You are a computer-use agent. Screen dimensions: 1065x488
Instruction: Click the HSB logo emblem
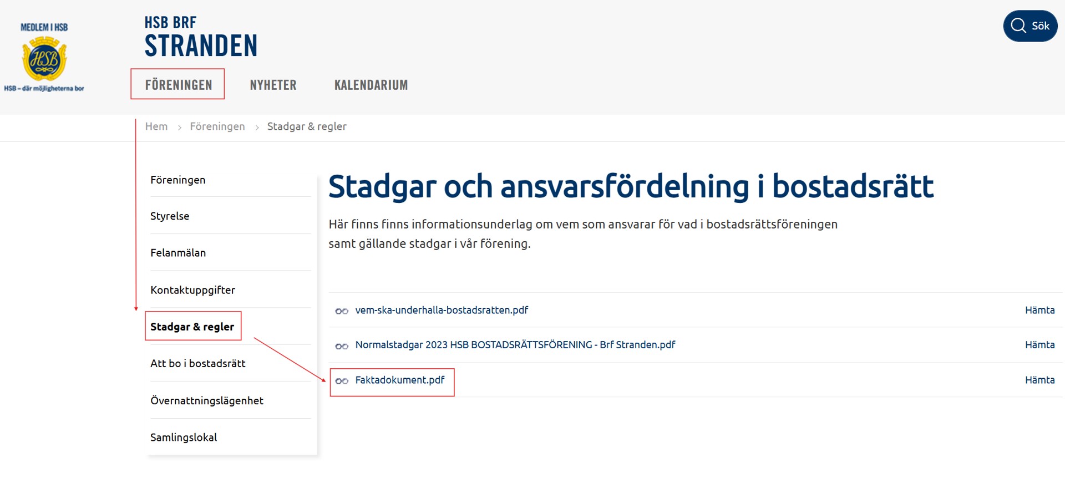pyautogui.click(x=44, y=58)
